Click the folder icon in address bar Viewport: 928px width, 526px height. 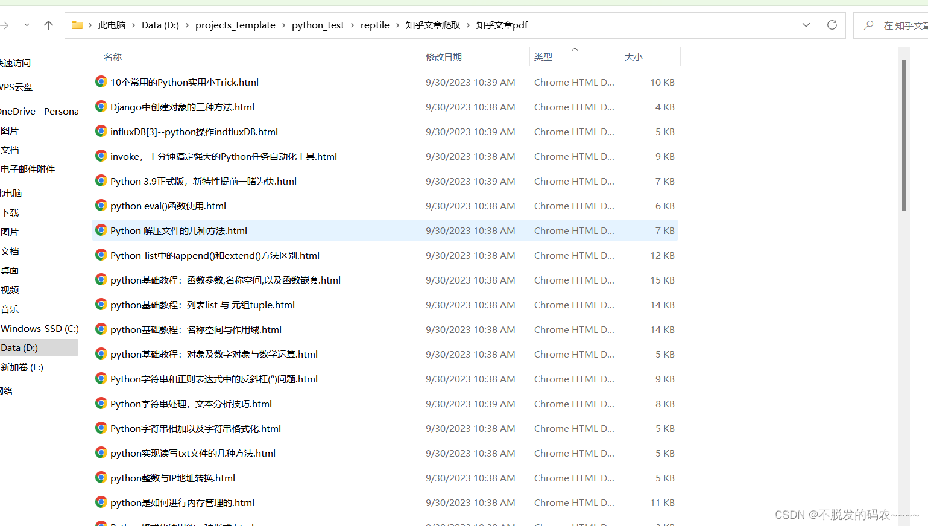pyautogui.click(x=77, y=25)
